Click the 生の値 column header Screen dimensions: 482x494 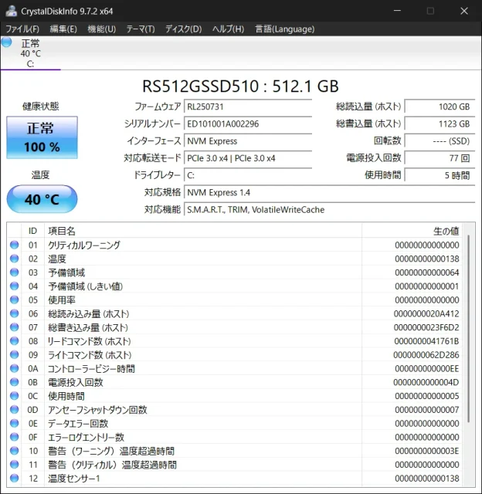(446, 231)
